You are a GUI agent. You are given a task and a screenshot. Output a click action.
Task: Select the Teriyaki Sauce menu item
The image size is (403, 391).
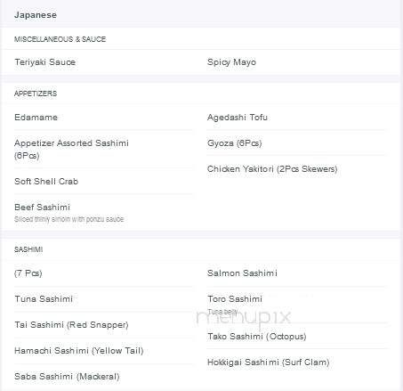[x=45, y=62]
